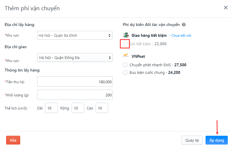Click the Quay lại button
This screenshot has height=148, width=231.
(192, 140)
